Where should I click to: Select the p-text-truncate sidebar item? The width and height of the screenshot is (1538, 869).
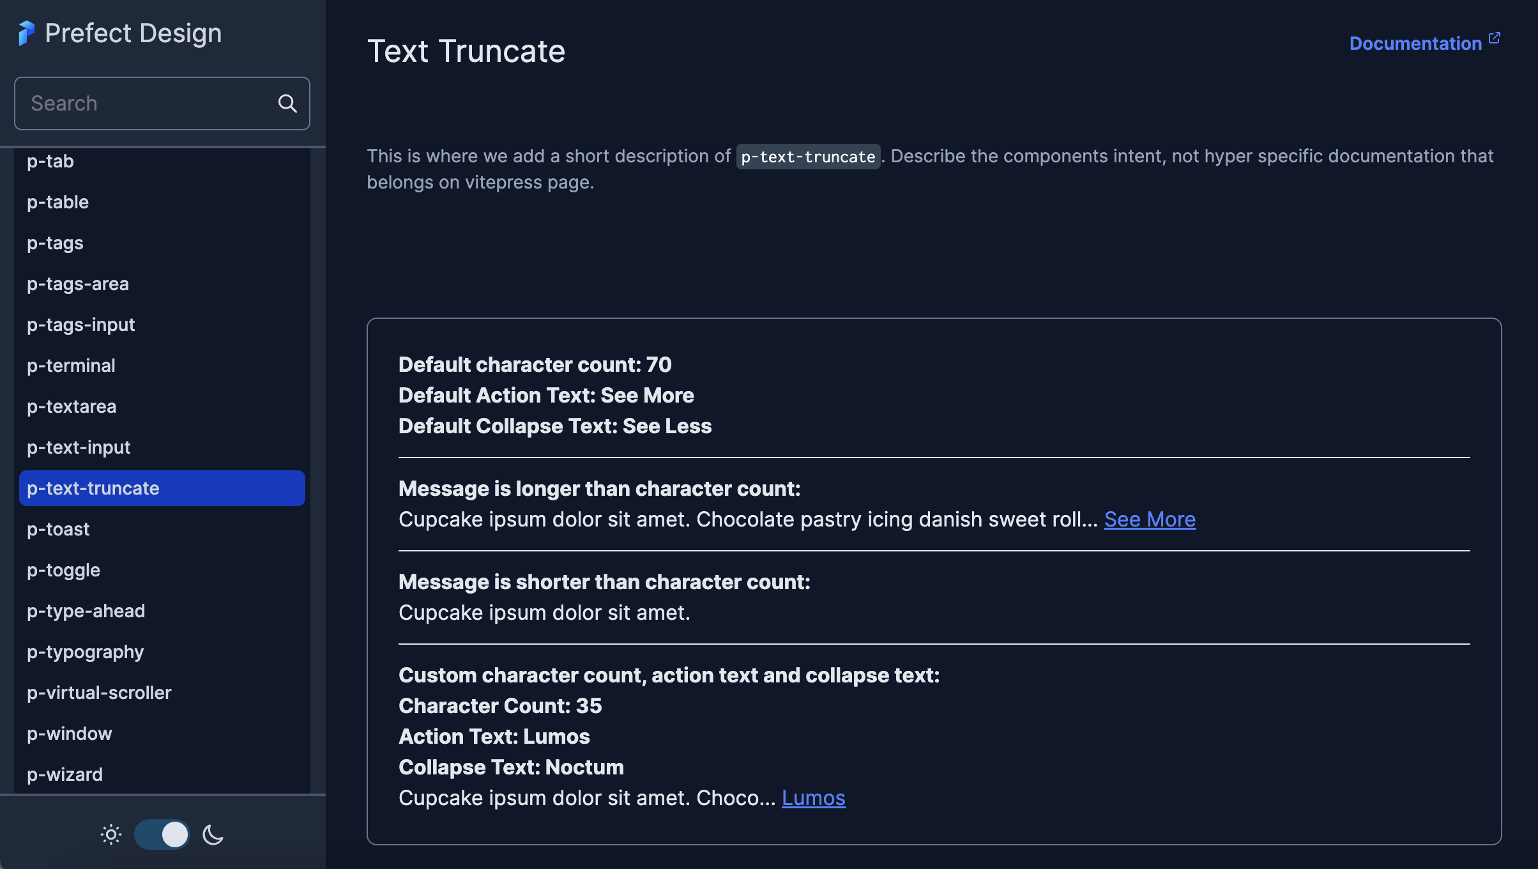[162, 488]
